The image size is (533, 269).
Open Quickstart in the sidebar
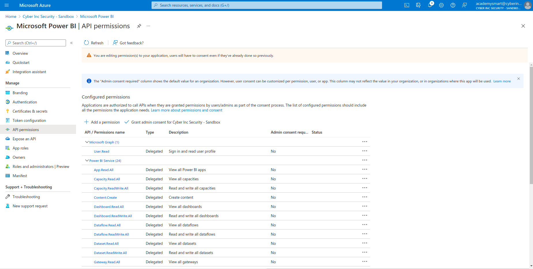click(21, 62)
